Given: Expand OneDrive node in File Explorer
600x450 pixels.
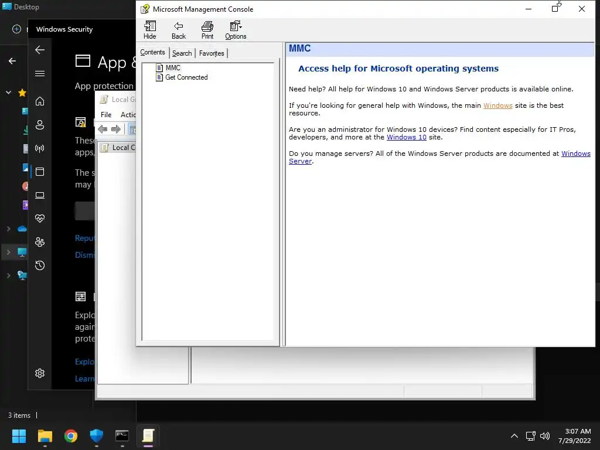Looking at the screenshot, I should 8,229.
